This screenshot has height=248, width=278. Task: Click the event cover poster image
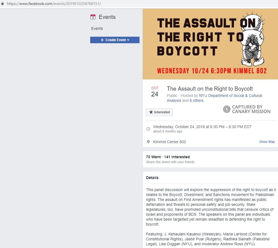pyautogui.click(x=210, y=44)
